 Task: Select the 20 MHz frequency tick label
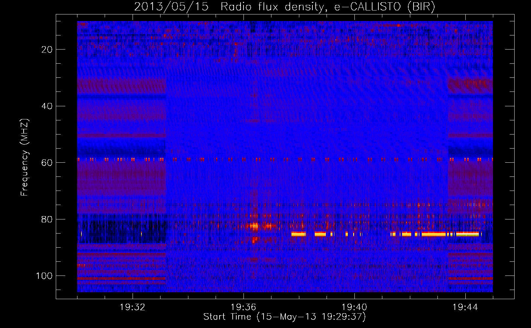point(47,50)
